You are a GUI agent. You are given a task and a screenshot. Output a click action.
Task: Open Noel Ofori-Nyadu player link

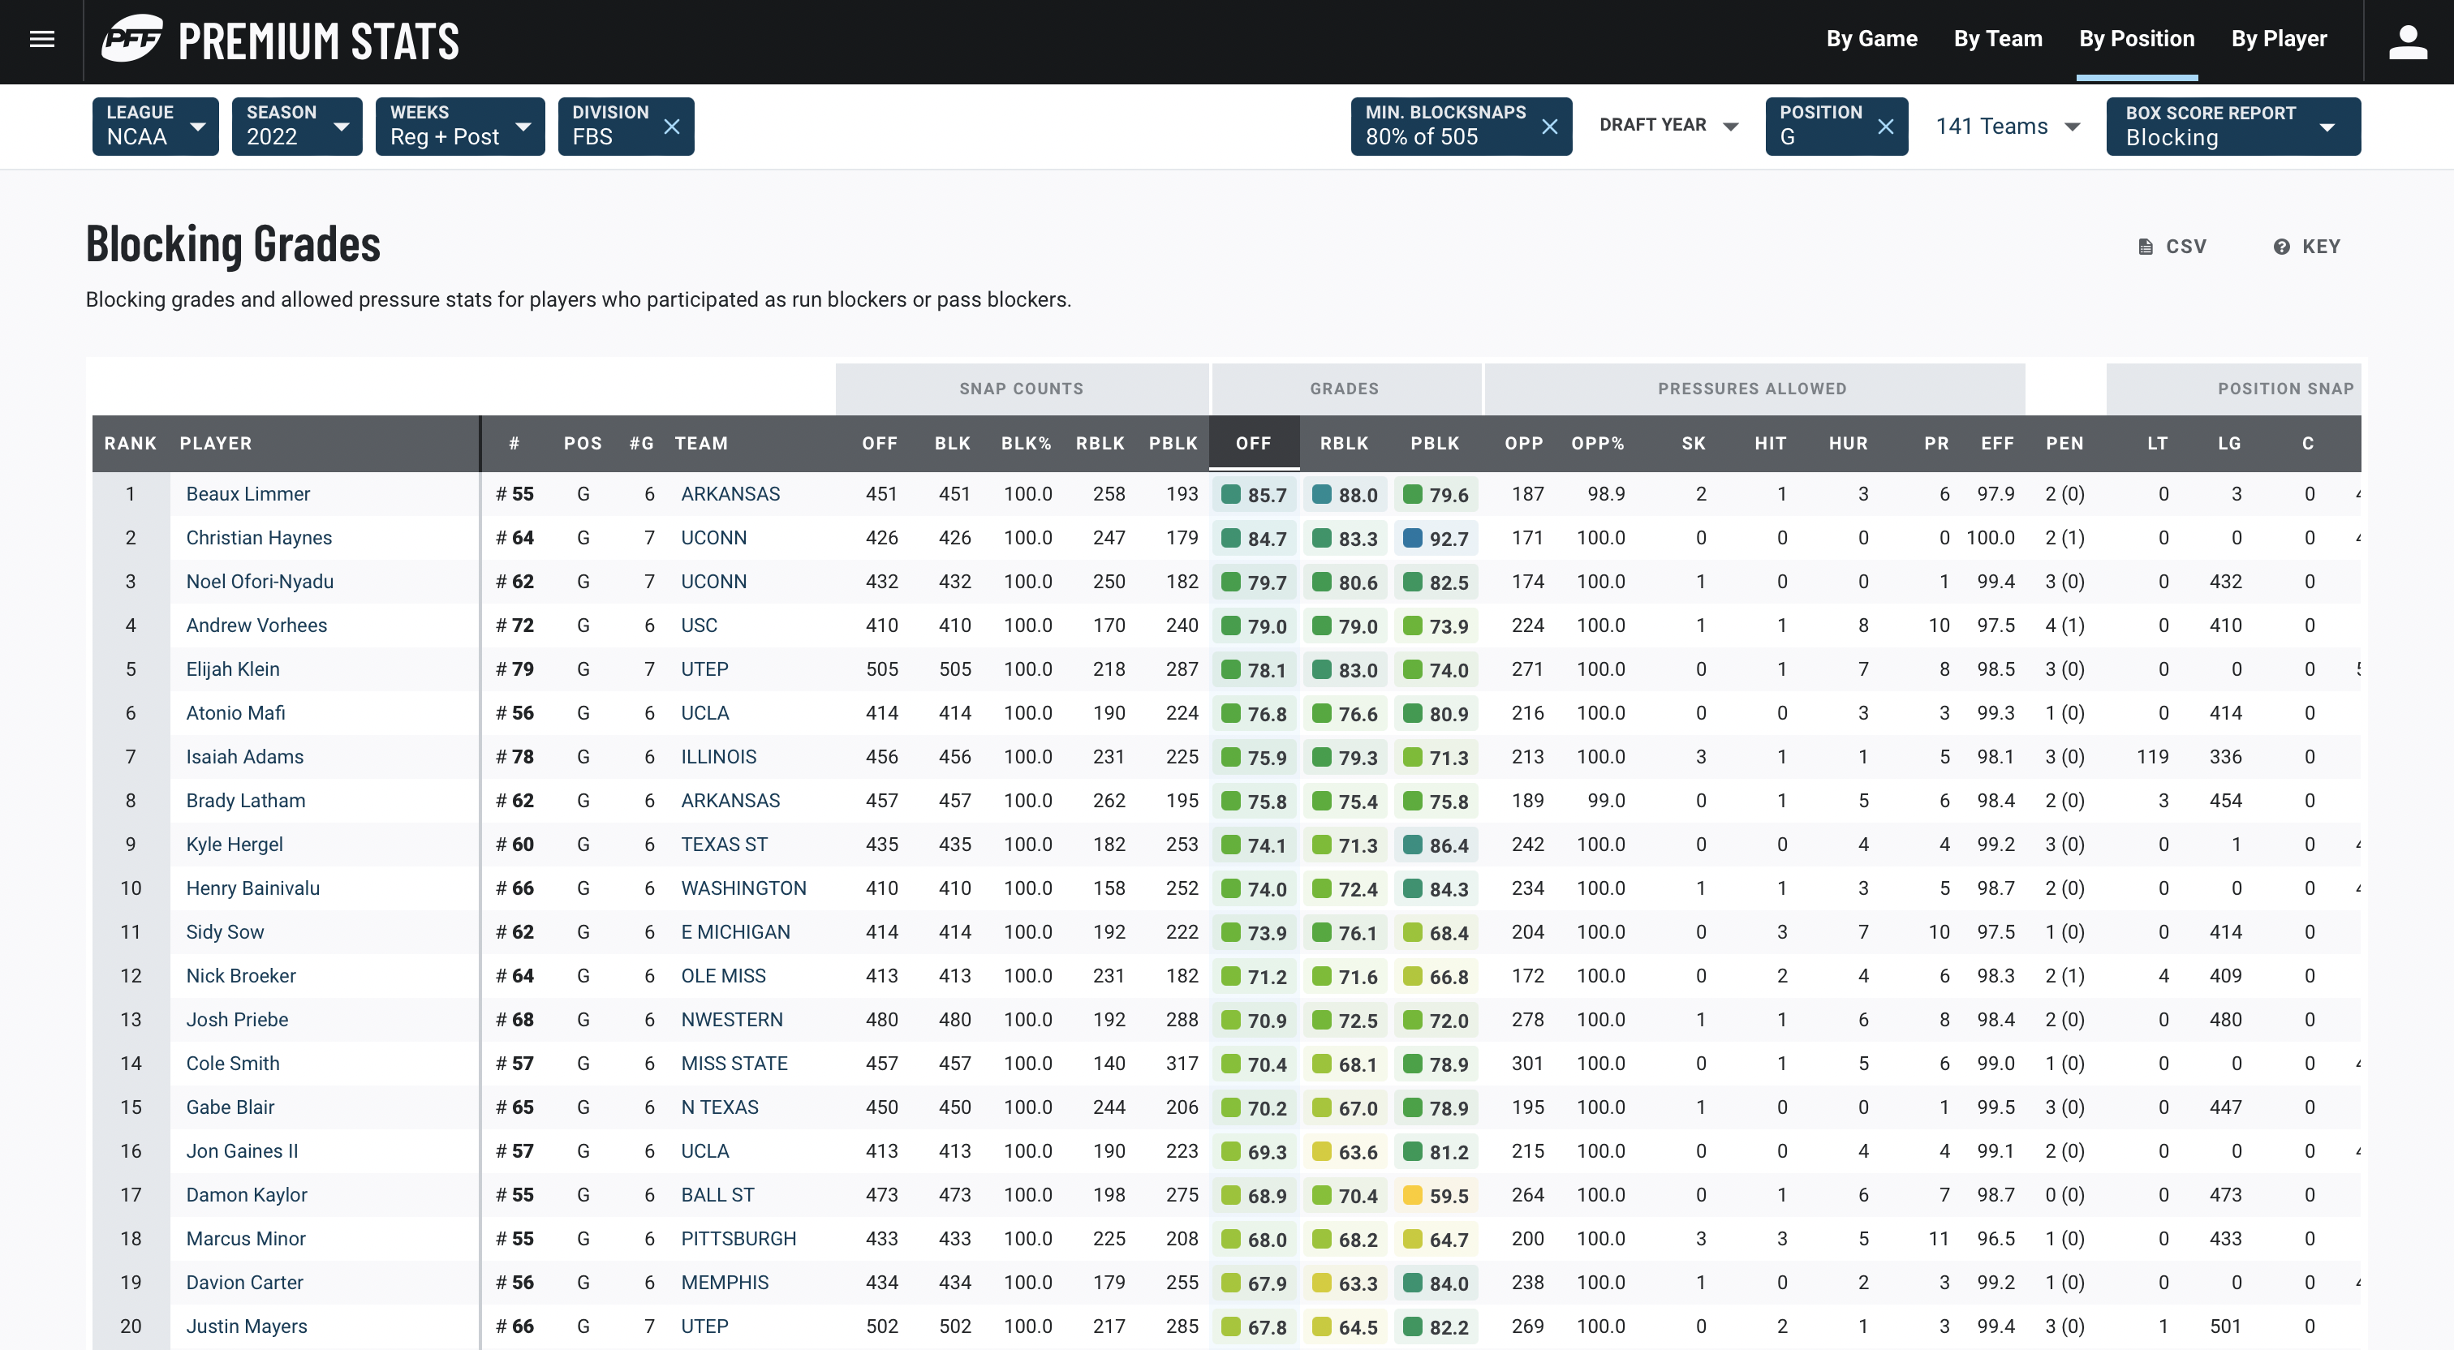pyautogui.click(x=259, y=581)
